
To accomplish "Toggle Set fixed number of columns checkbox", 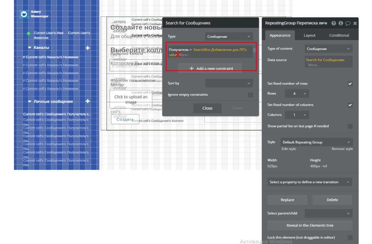I will pyautogui.click(x=350, y=105).
